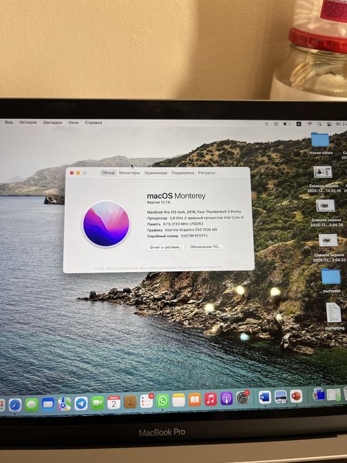Open the Закладки menu
This screenshot has height=463, width=347.
[x=52, y=122]
